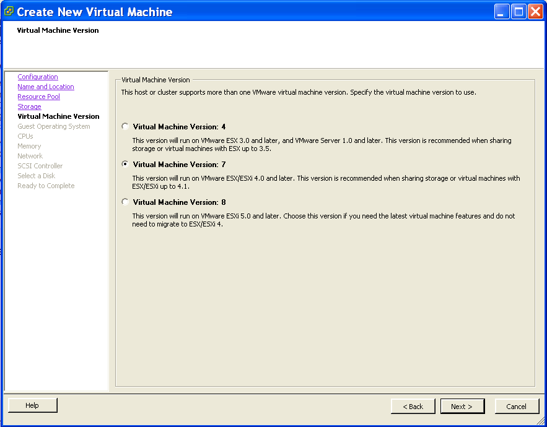
Task: Click the description text for ESX/ESXi 4.0 and later
Action: point(326,182)
